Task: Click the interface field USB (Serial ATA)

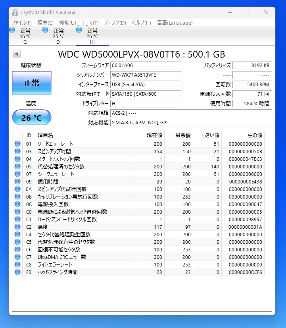Action: [x=146, y=84]
